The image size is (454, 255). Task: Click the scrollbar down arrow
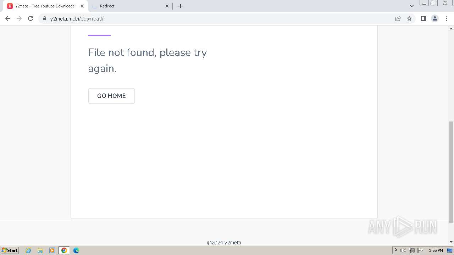pos(451,242)
